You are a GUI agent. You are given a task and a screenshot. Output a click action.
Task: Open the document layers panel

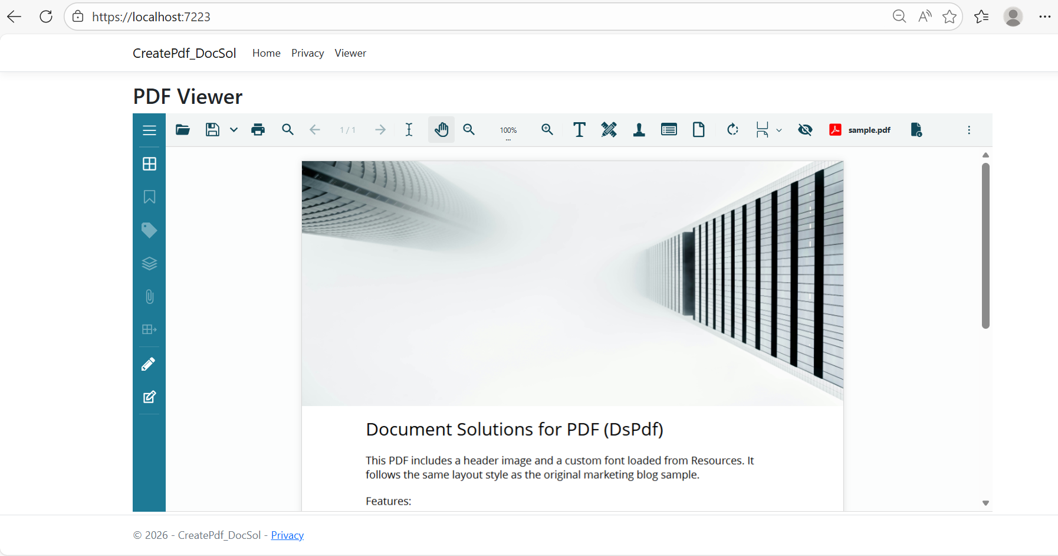[149, 263]
